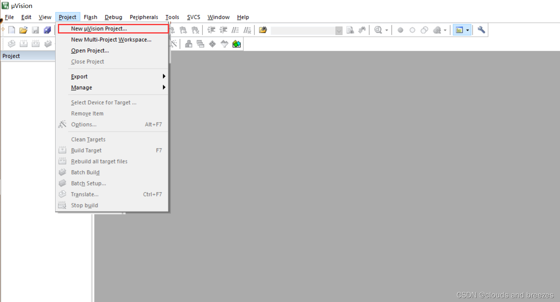Click the Clear All Bookmarks toolbar icon
The height and width of the screenshot is (302, 560).
(195, 30)
